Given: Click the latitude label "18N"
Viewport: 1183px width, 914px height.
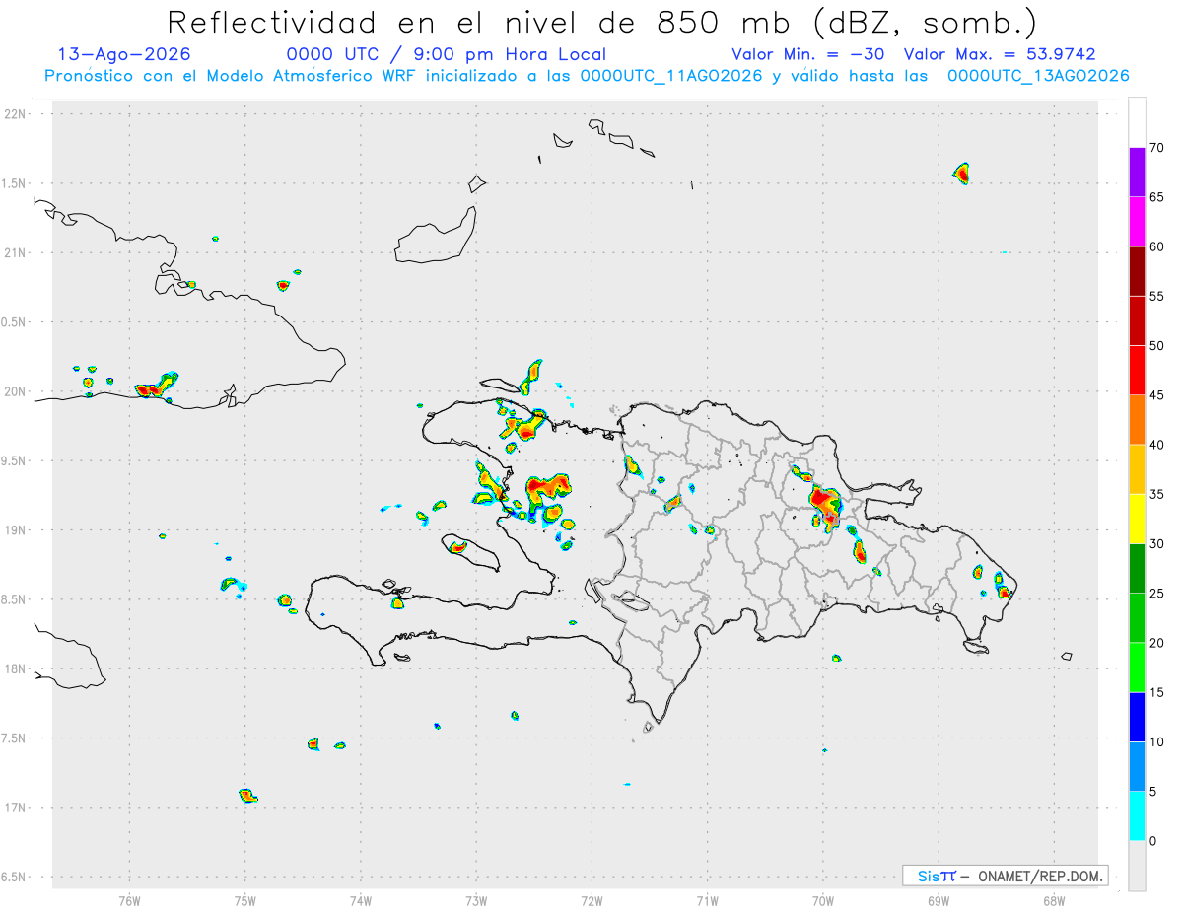Looking at the screenshot, I should click(x=17, y=669).
